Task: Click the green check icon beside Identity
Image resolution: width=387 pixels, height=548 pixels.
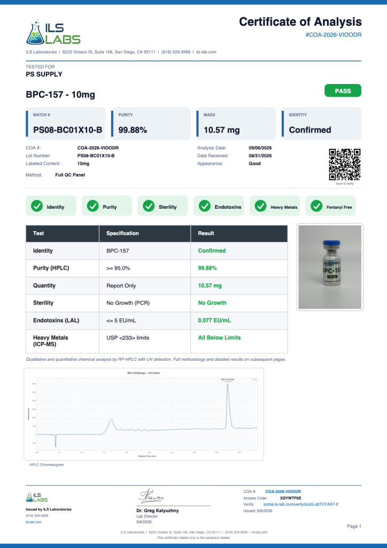Action: (37, 206)
